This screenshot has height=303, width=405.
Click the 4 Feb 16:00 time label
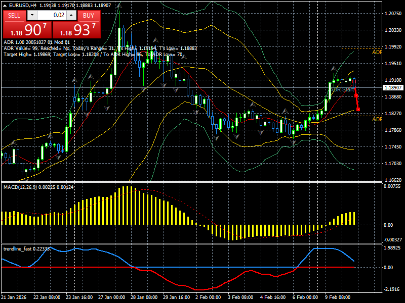pyautogui.click(x=273, y=297)
